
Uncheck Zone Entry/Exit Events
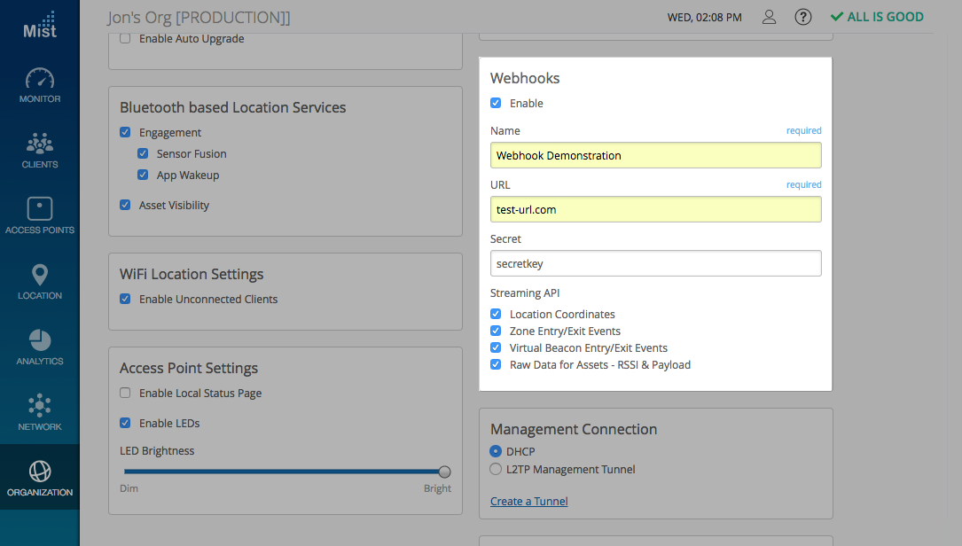[496, 331]
